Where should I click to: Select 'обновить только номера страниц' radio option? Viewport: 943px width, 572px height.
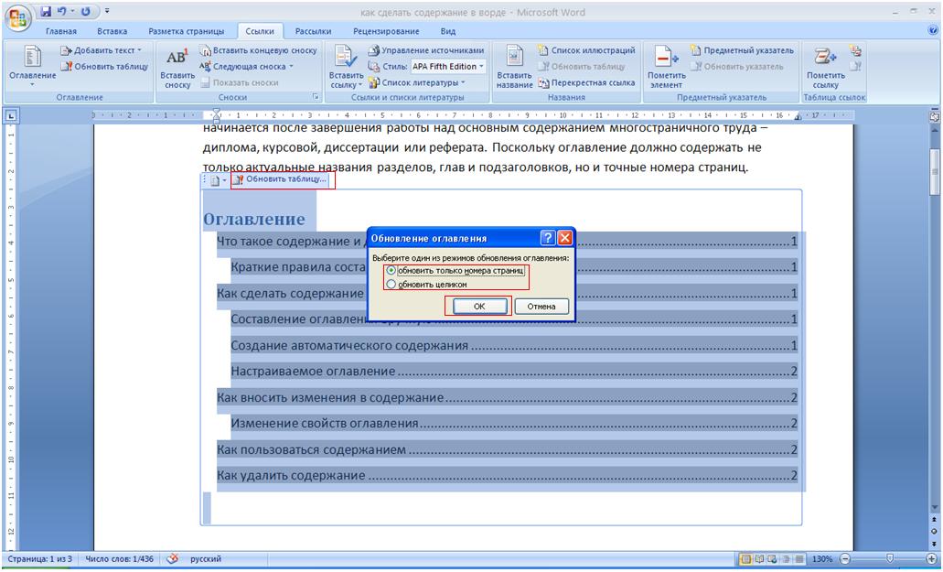(392, 272)
